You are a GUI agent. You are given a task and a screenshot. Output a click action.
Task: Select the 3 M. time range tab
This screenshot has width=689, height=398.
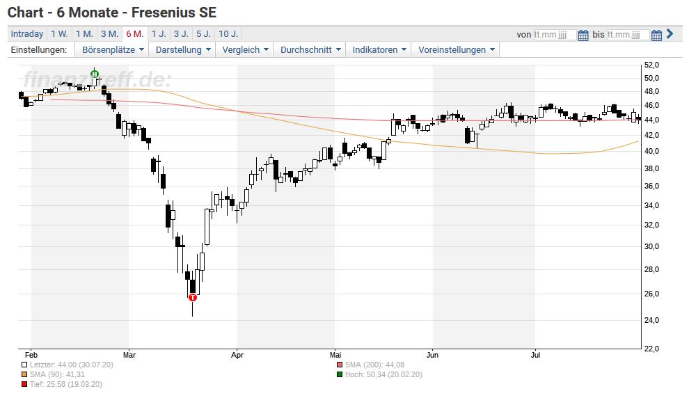109,34
